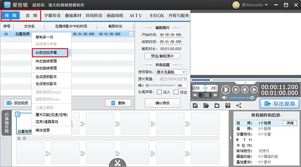Open 魔术功能(变速/定格) from the context menu

(x=52, y=115)
